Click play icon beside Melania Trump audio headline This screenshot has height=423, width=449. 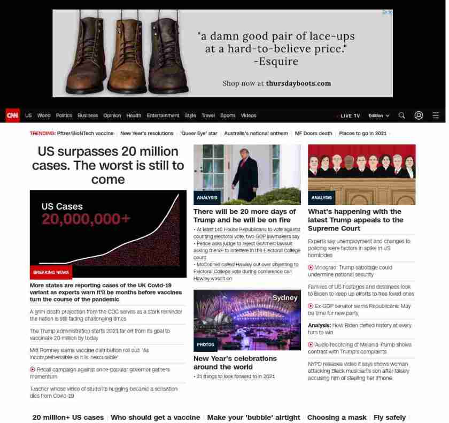311,345
